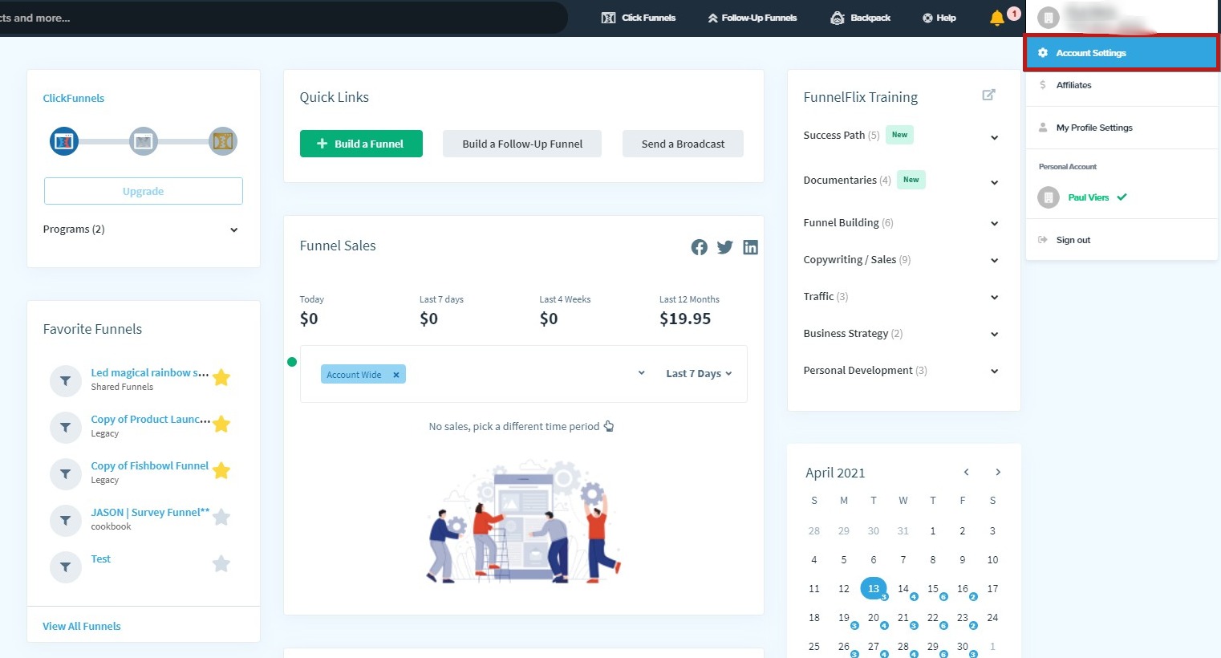The image size is (1221, 658).
Task: Select April 14 in calendar
Action: pos(903,589)
